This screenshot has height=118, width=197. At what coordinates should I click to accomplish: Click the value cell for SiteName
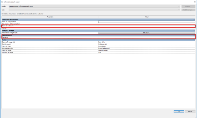click(x=147, y=37)
